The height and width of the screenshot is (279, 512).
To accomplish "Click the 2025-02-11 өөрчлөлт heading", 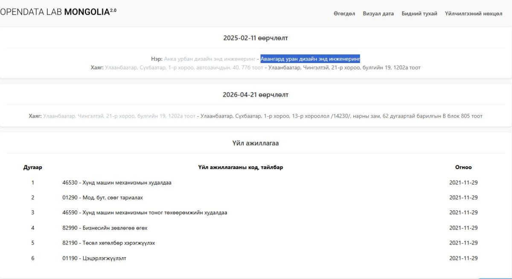I will tap(255, 38).
